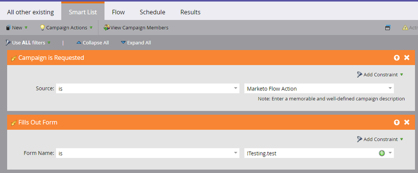Open Marketo Flow Action source dropdown
Viewport: 418px width, 173px height.
click(x=390, y=88)
